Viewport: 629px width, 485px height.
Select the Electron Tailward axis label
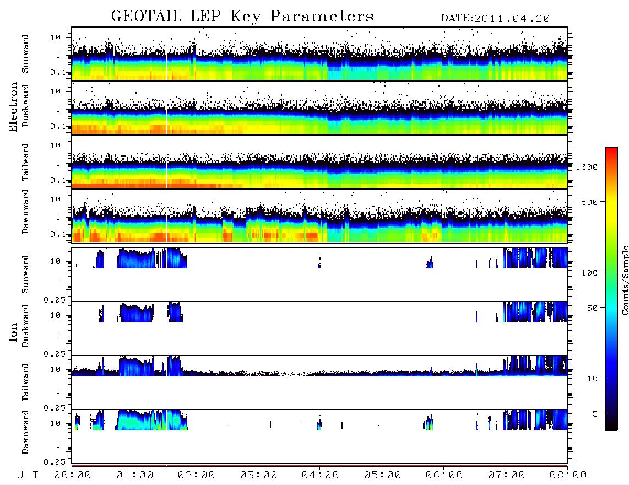[25, 162]
